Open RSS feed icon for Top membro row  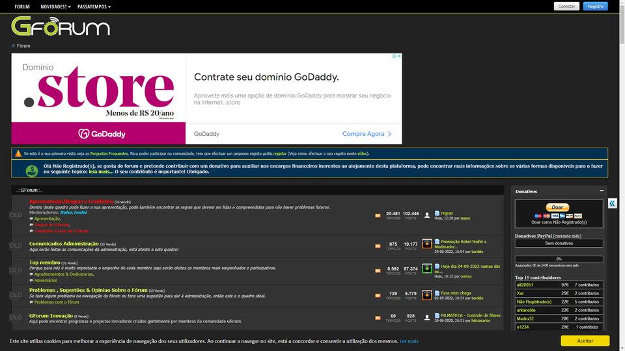tap(378, 270)
